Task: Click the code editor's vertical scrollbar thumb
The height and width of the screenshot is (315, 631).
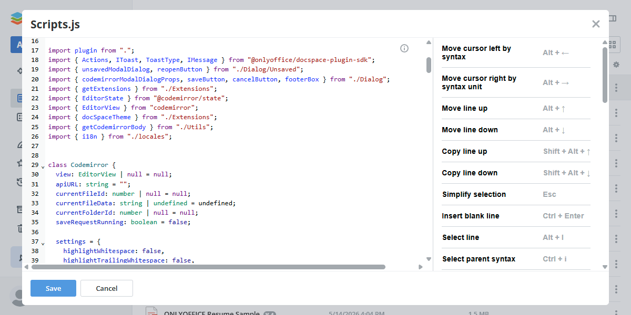Action: coord(429,65)
